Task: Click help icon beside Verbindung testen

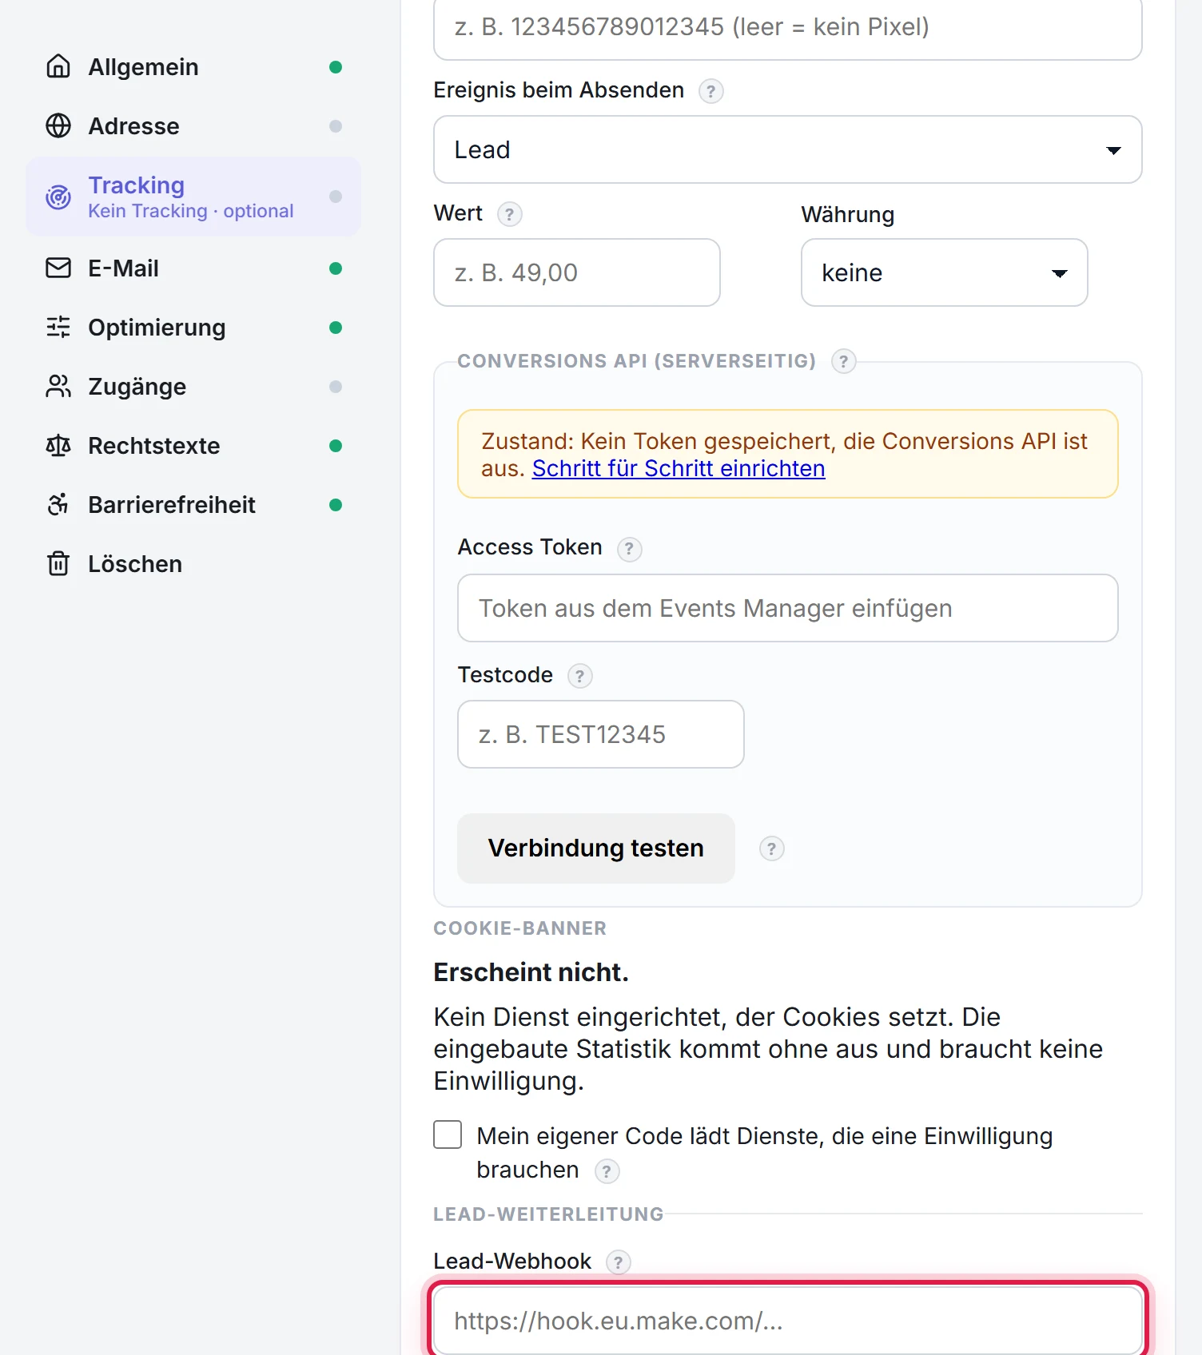Action: point(771,848)
